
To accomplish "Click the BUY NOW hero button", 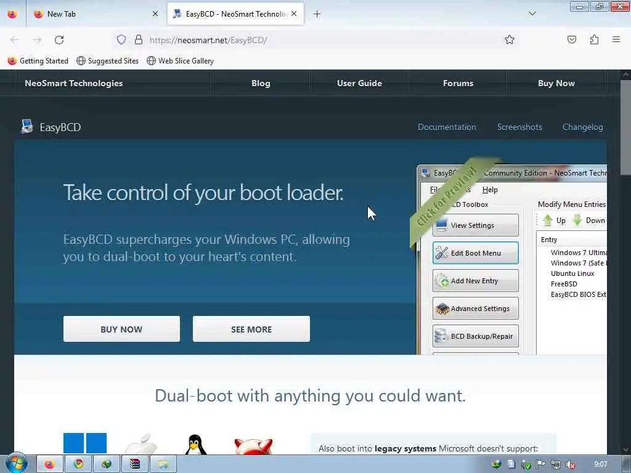I will point(121,329).
